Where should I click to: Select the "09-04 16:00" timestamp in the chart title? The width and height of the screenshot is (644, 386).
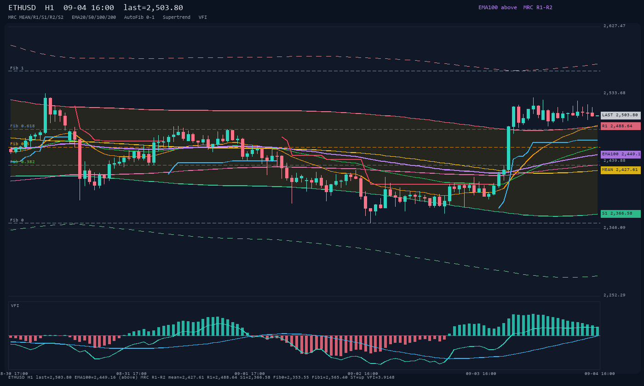tap(89, 8)
